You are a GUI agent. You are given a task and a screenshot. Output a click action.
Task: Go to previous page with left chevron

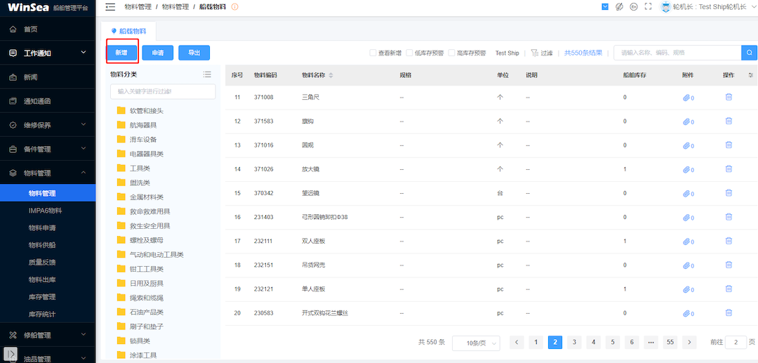point(517,342)
